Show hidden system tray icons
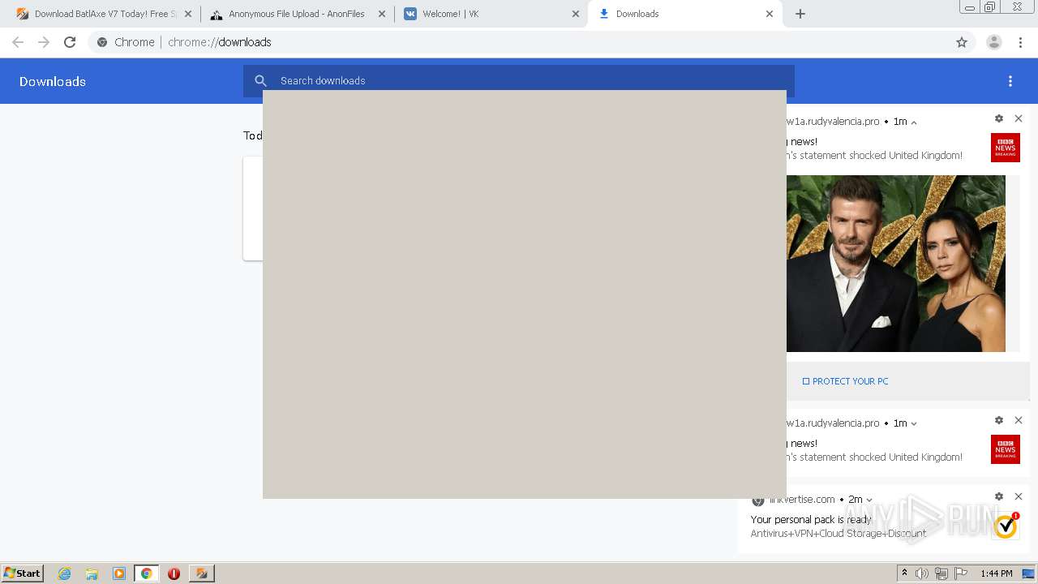Viewport: 1038px width, 584px height. click(904, 573)
